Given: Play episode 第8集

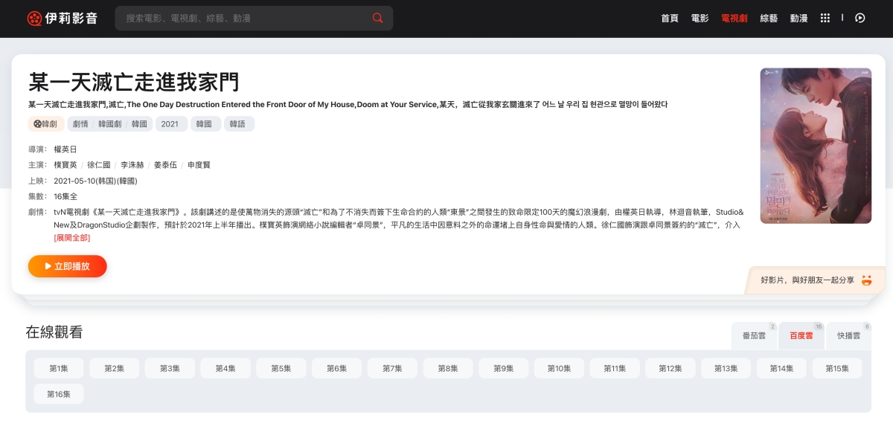Looking at the screenshot, I should point(448,368).
